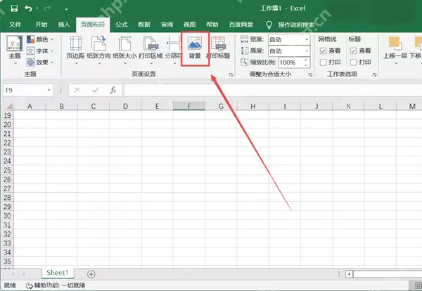This screenshot has height=291, width=422.
Task: Click the 操作说明搜索 lightbulb search box
Action: (x=290, y=25)
